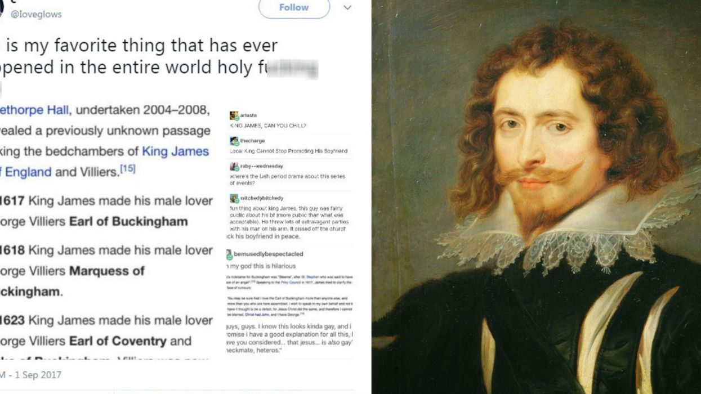
Task: Open the bemusedlybespectacled username
Action: click(268, 254)
